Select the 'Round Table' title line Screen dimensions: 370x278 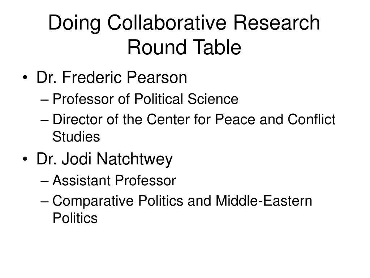tap(184, 47)
